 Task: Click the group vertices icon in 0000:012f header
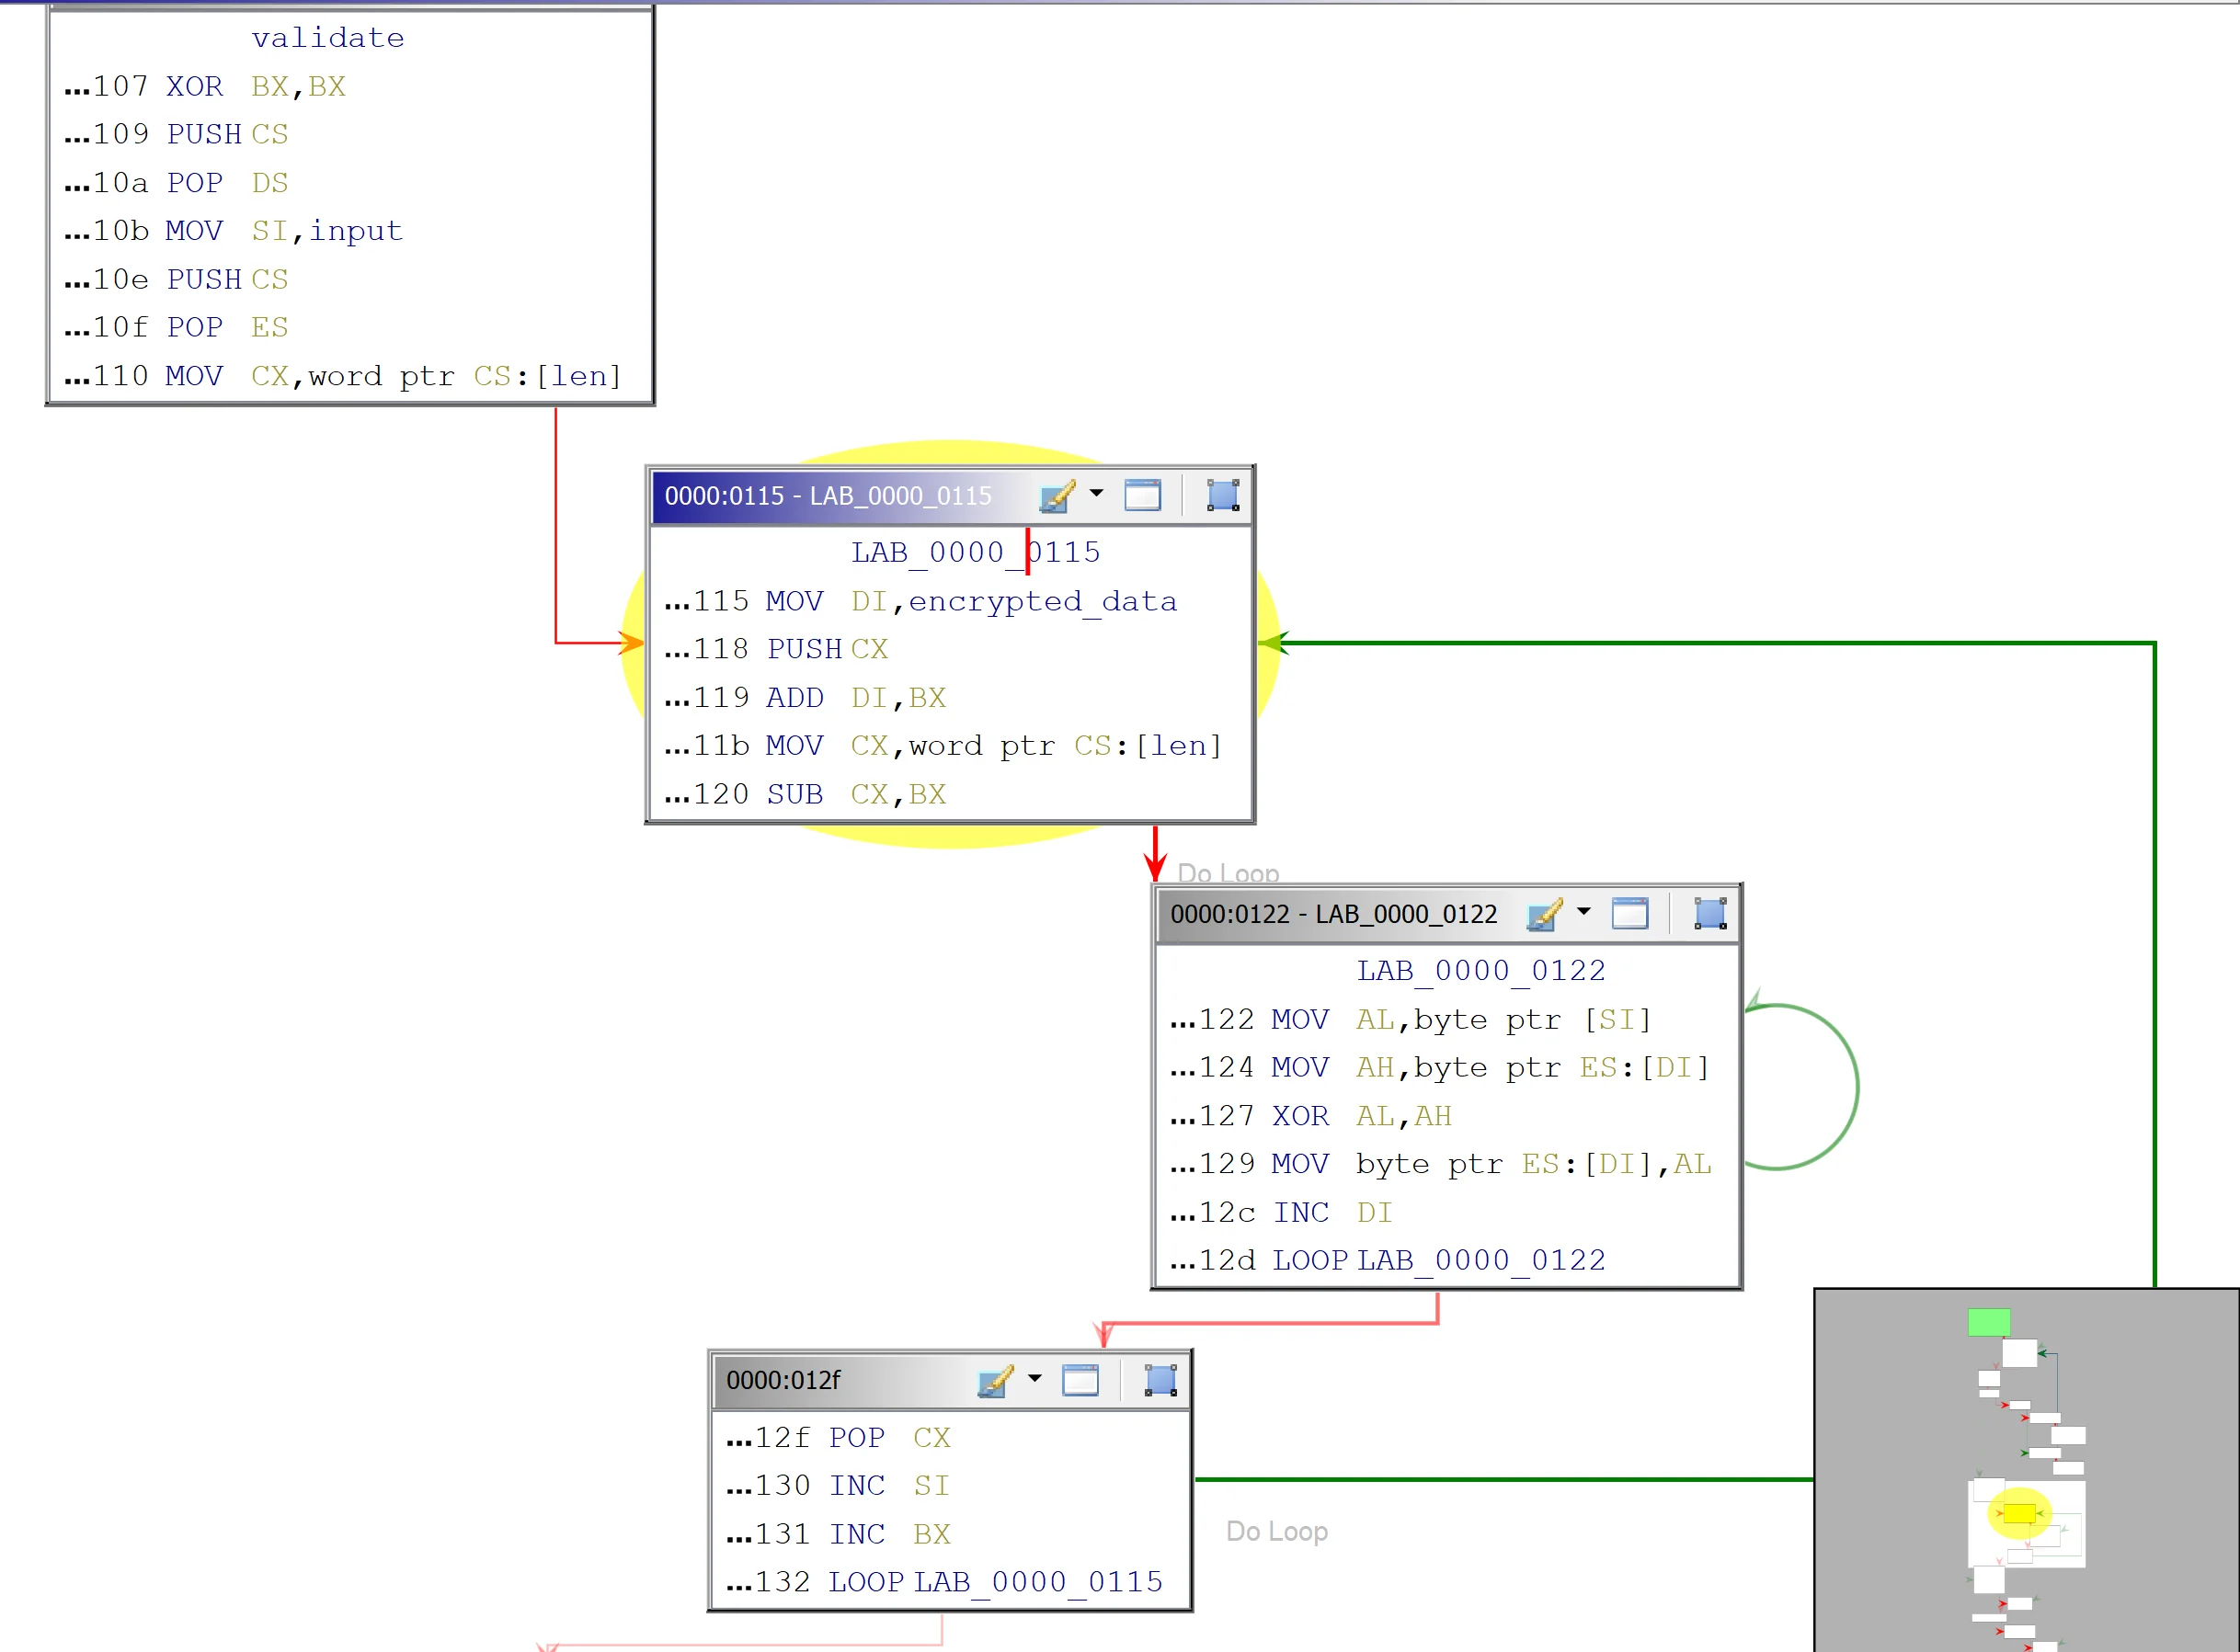(x=1160, y=1380)
